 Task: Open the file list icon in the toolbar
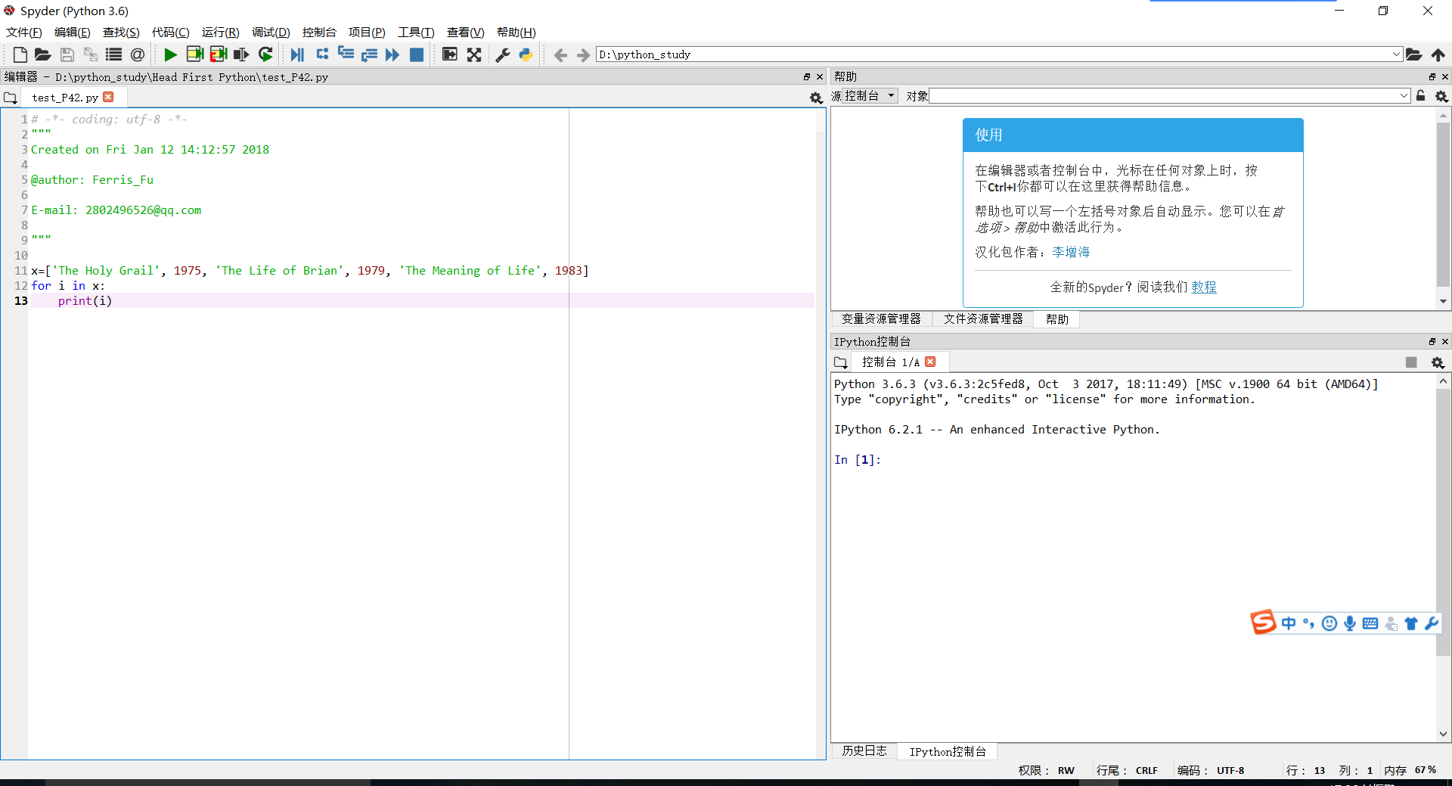[x=114, y=54]
